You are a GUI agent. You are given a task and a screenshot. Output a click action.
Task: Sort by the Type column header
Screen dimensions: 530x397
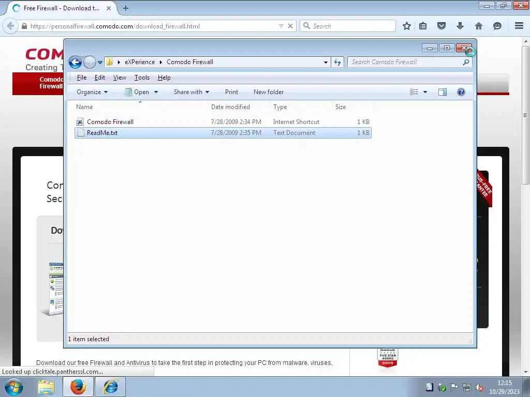click(301, 106)
